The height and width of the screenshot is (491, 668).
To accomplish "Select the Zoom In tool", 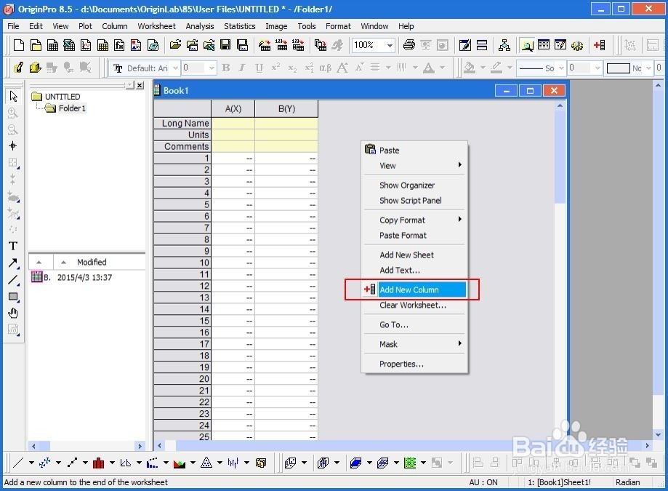I will [x=13, y=113].
